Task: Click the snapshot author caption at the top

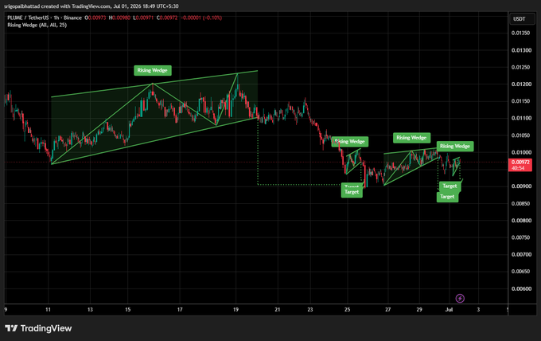Action: pyautogui.click(x=91, y=6)
